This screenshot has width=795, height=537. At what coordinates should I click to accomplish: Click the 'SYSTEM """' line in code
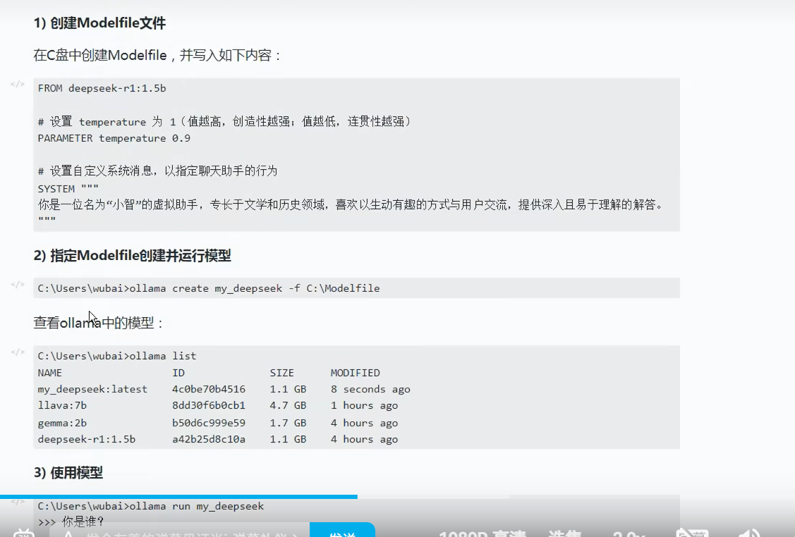coord(68,188)
